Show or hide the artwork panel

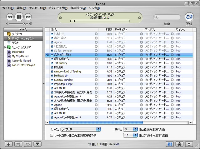click(37, 144)
